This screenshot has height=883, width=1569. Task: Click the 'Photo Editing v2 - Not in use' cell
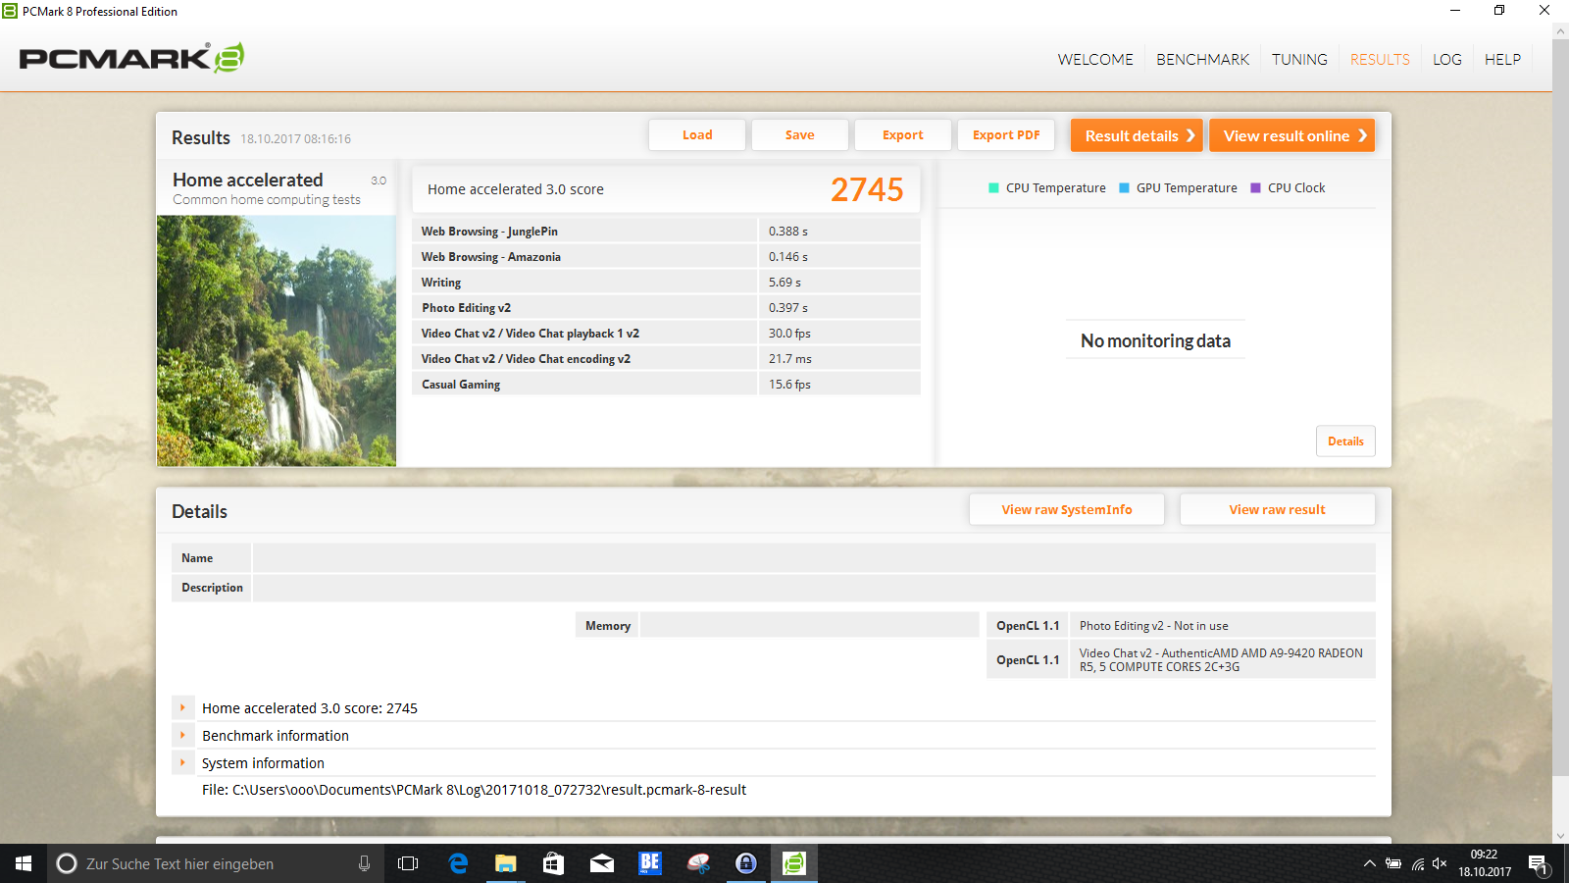(1222, 625)
